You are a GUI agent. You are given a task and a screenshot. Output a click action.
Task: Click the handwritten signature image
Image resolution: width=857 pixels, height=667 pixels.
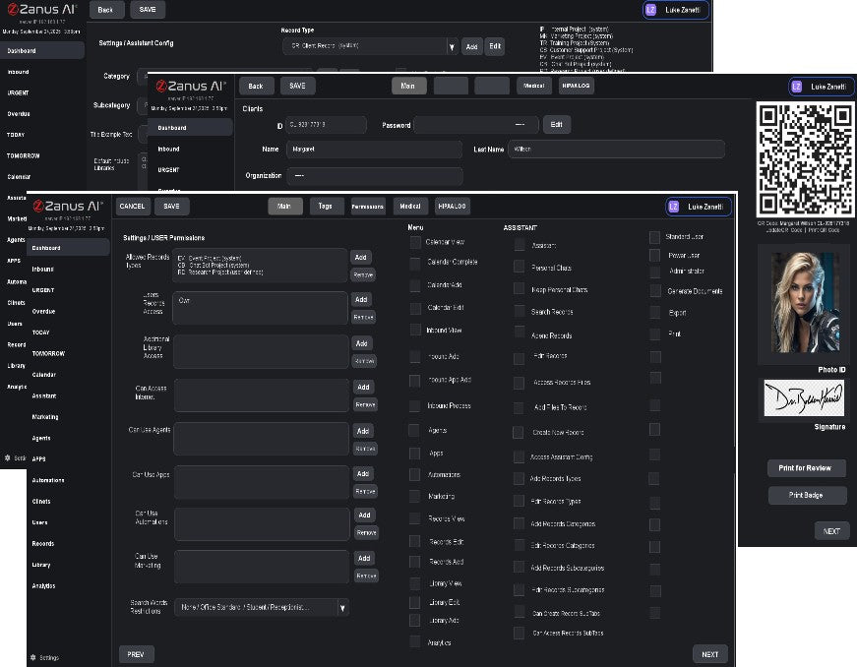pyautogui.click(x=804, y=398)
